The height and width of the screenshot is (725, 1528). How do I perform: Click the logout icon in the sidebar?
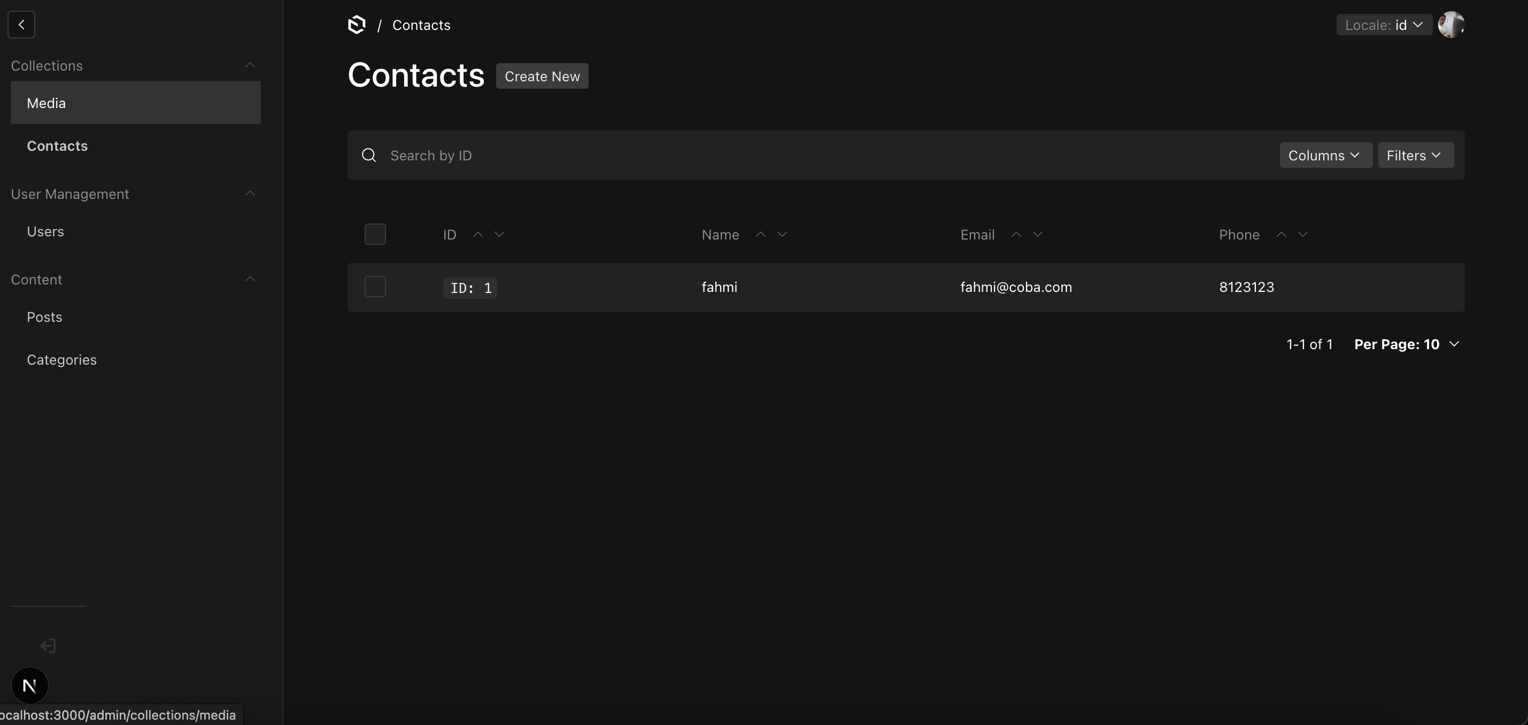point(48,645)
